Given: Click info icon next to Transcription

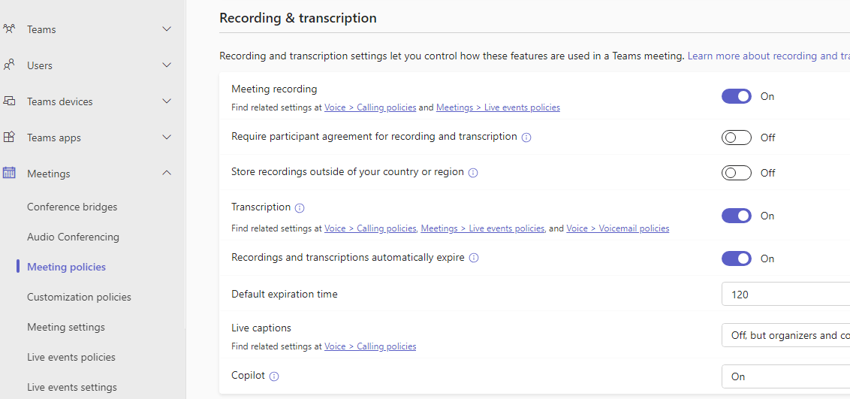Looking at the screenshot, I should 300,208.
